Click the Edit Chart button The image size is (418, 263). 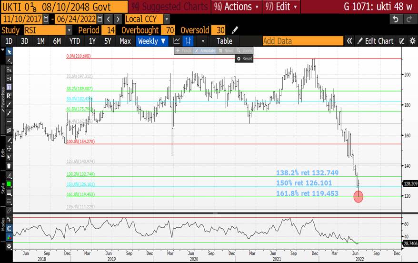(375, 41)
